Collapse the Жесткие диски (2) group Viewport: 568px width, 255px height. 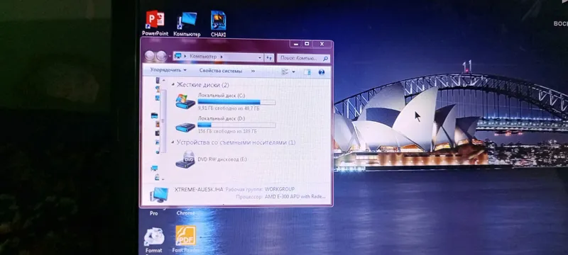pyautogui.click(x=173, y=85)
